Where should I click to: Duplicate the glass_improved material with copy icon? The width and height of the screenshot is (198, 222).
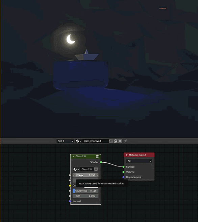116,141
